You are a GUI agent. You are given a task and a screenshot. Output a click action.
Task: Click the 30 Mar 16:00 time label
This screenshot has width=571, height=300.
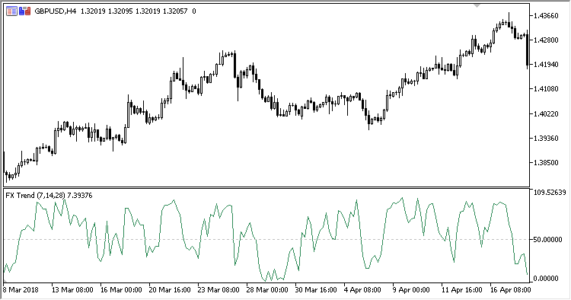316,290
